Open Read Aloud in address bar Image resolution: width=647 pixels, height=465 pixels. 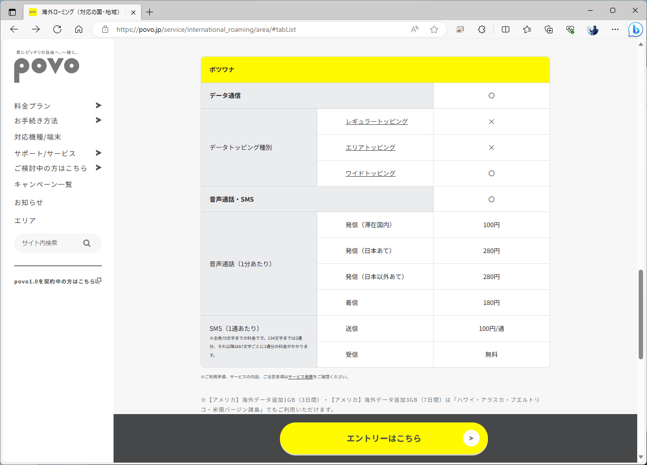coord(415,29)
